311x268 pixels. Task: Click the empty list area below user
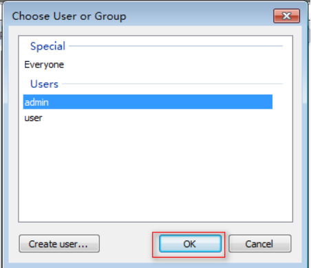tap(155, 172)
